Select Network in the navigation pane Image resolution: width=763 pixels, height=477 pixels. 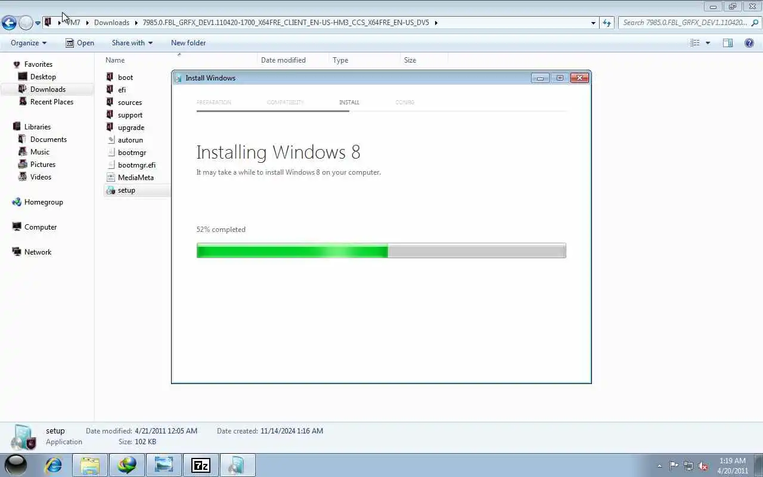pos(38,252)
